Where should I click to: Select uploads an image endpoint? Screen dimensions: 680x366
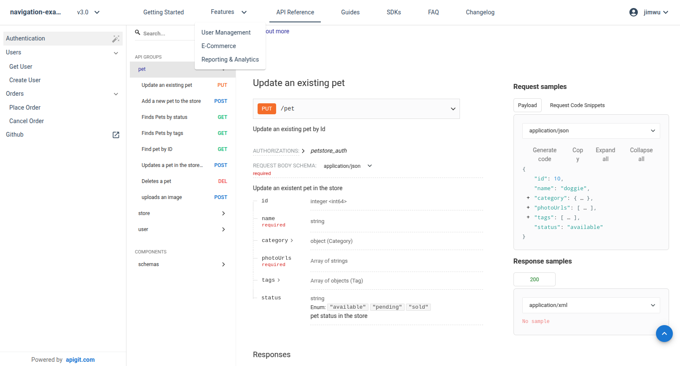[183, 197]
